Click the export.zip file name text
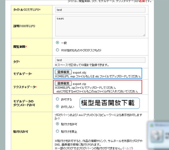 click(79, 84)
